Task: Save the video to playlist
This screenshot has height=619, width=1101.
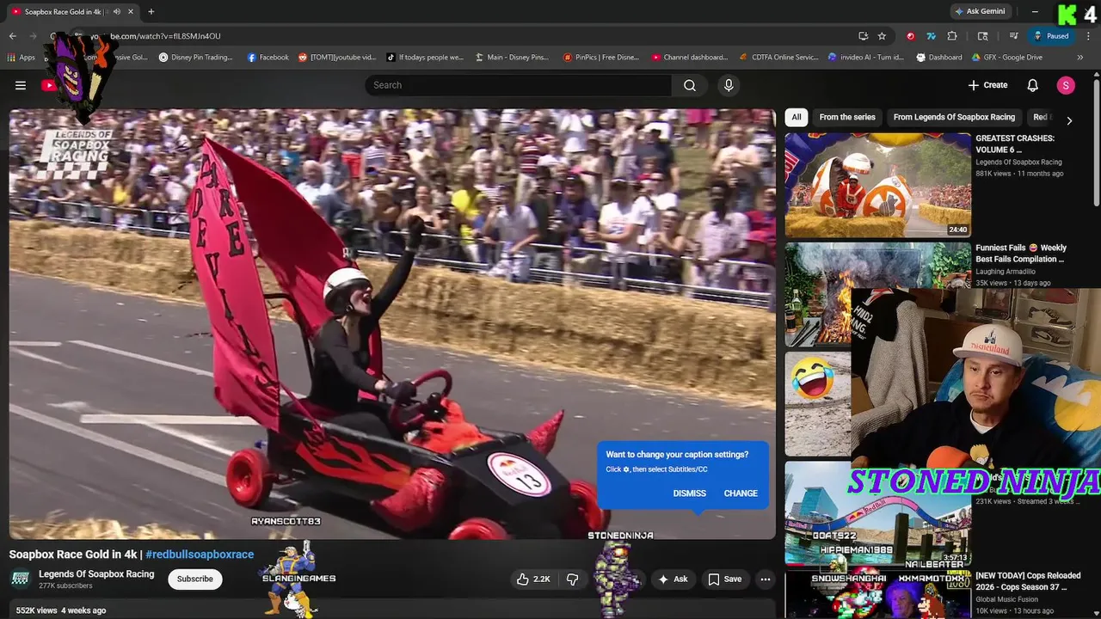Action: [x=724, y=579]
